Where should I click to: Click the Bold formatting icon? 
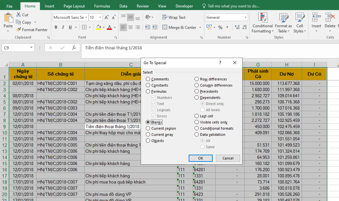click(x=56, y=28)
